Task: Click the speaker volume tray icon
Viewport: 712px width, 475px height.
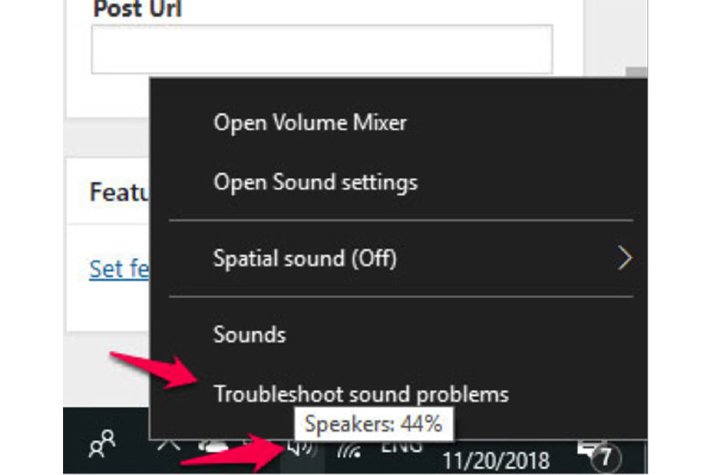Action: pos(302,448)
